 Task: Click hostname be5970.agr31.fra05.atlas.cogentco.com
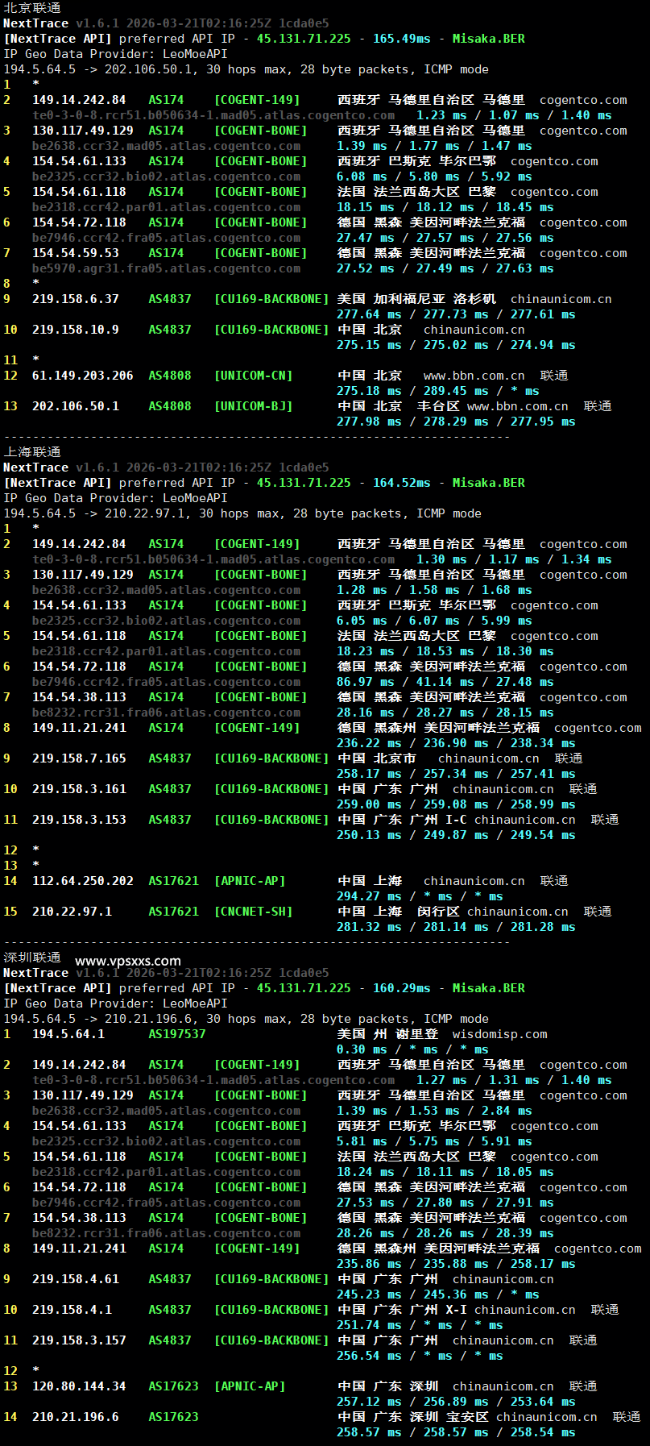tap(167, 268)
